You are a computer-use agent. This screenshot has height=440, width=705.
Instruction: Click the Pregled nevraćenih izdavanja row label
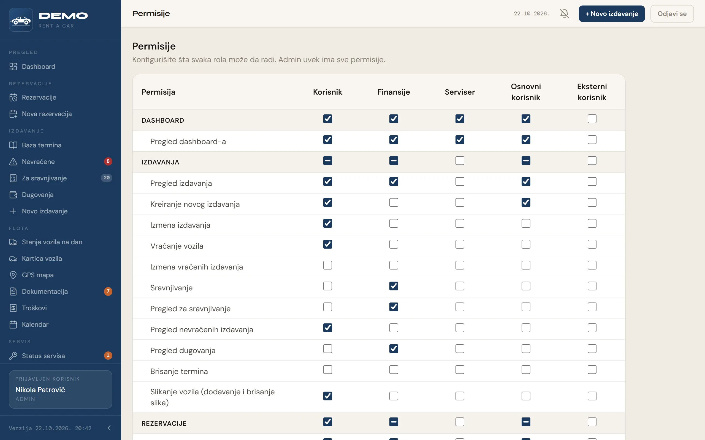tap(202, 330)
